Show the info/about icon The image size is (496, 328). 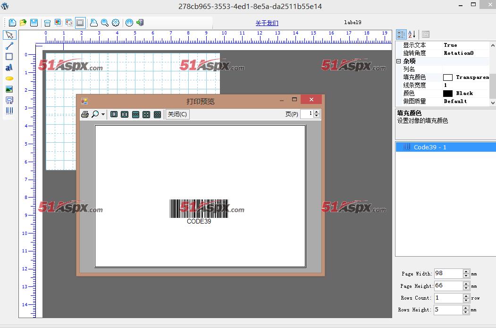[x=129, y=23]
